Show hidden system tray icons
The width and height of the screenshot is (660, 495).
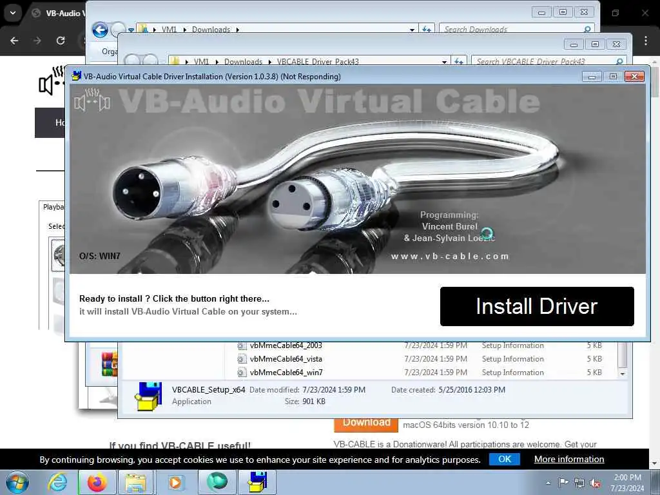548,483
